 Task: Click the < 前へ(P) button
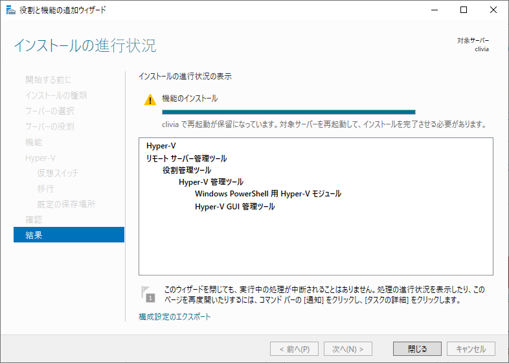click(x=294, y=349)
